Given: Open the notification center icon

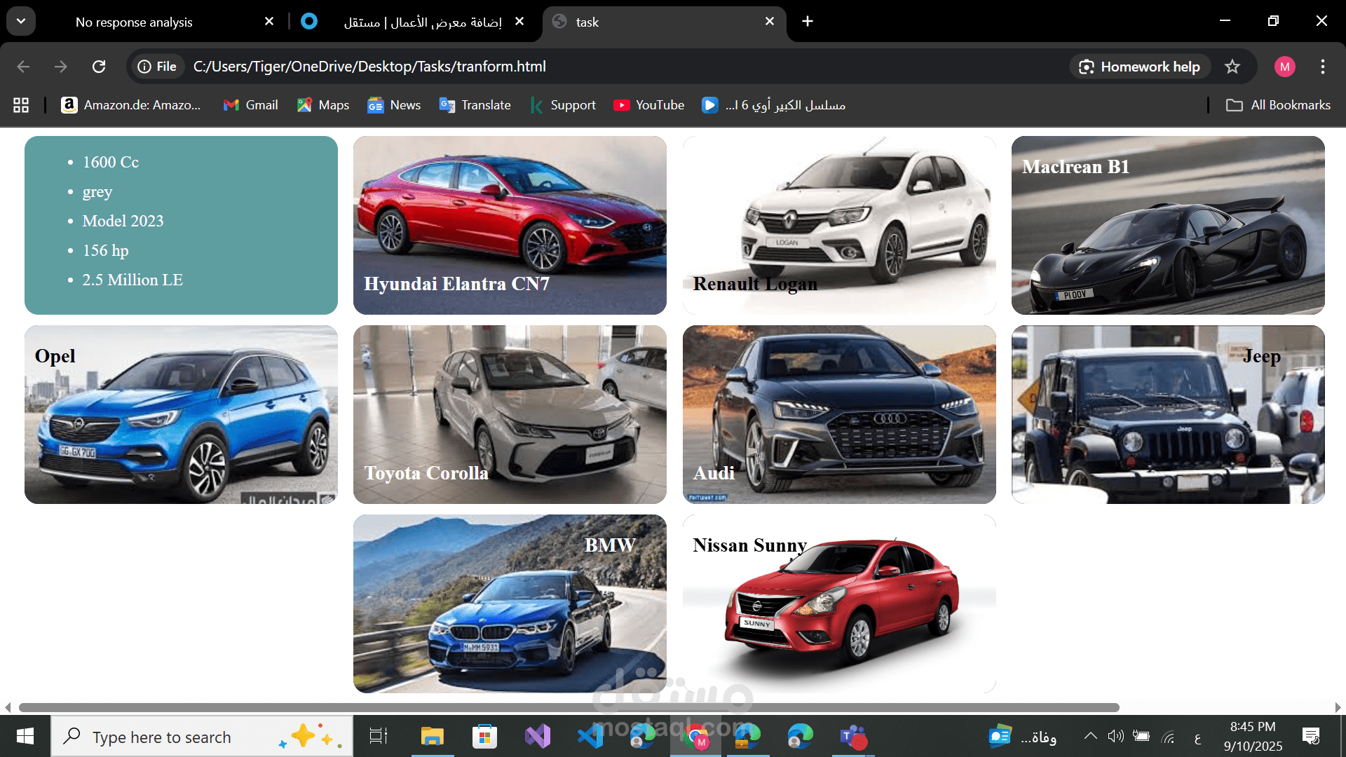Looking at the screenshot, I should (1311, 736).
